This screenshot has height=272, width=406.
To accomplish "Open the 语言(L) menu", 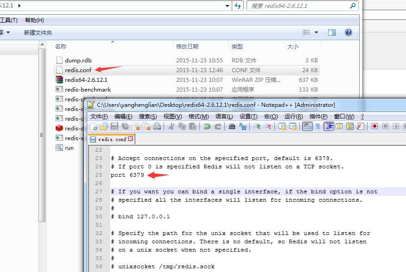I will click(x=224, y=117).
